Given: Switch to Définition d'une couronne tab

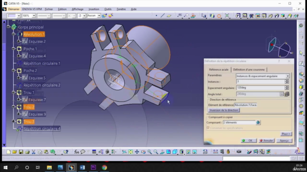Looking at the screenshot, I should click(x=249, y=70).
